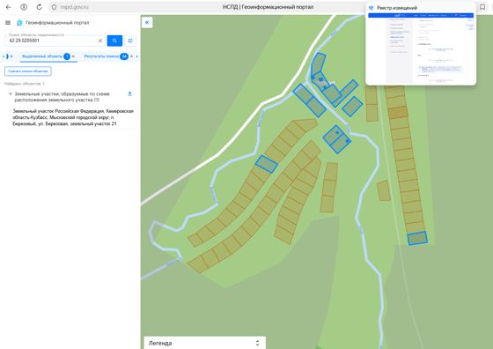The width and height of the screenshot is (493, 349).
Task: Download the Земельные участки group via arrow icon
Action: click(129, 93)
